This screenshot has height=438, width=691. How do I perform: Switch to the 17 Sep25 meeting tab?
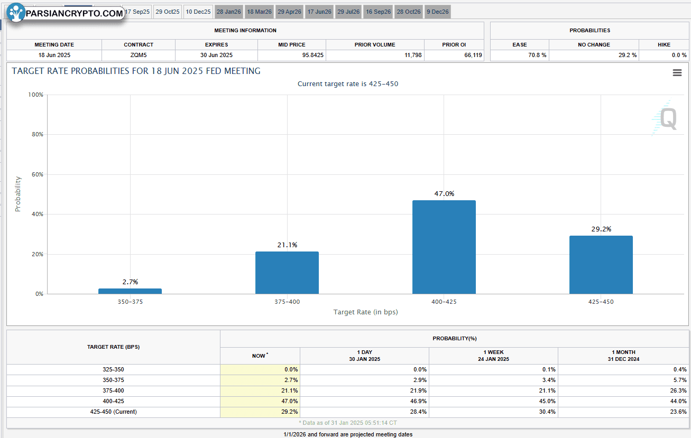coord(137,12)
